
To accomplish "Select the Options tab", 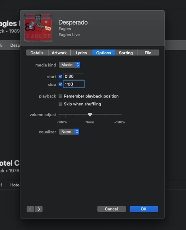I will click(x=104, y=53).
